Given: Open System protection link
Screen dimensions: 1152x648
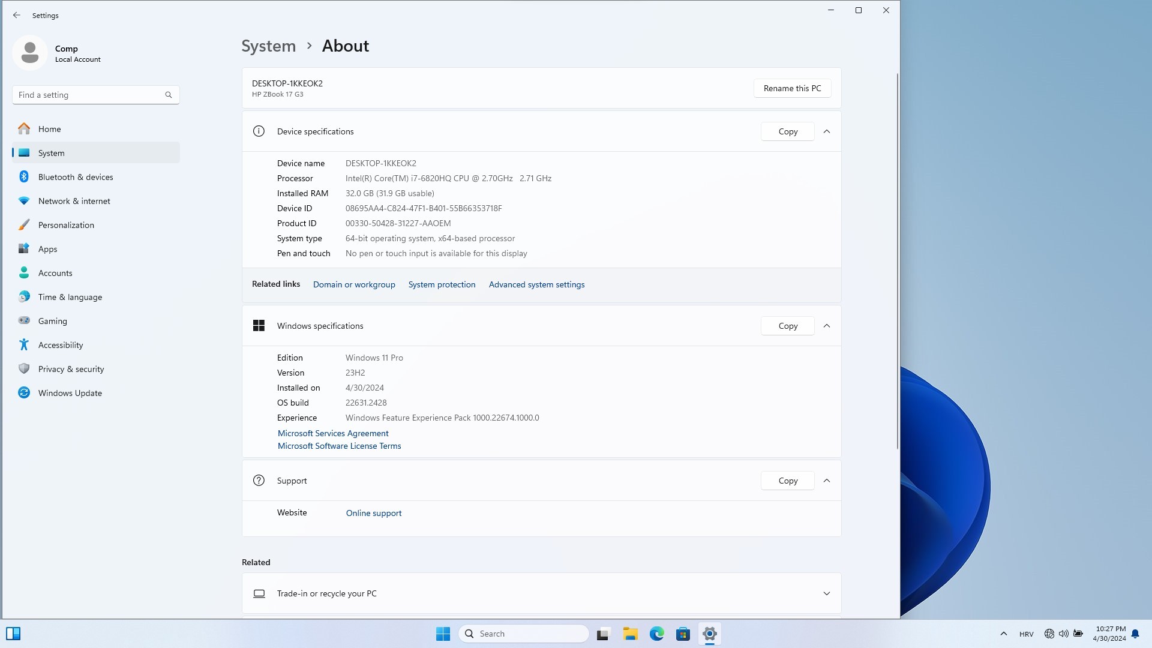Looking at the screenshot, I should coord(442,284).
